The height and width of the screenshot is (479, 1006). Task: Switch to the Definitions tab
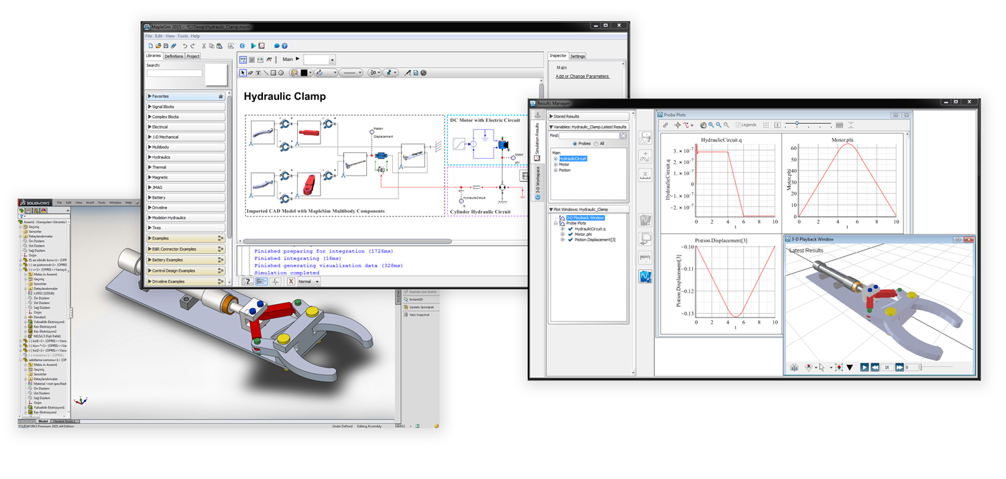[x=174, y=56]
